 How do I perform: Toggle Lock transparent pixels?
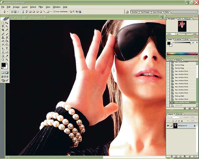click(173, 121)
